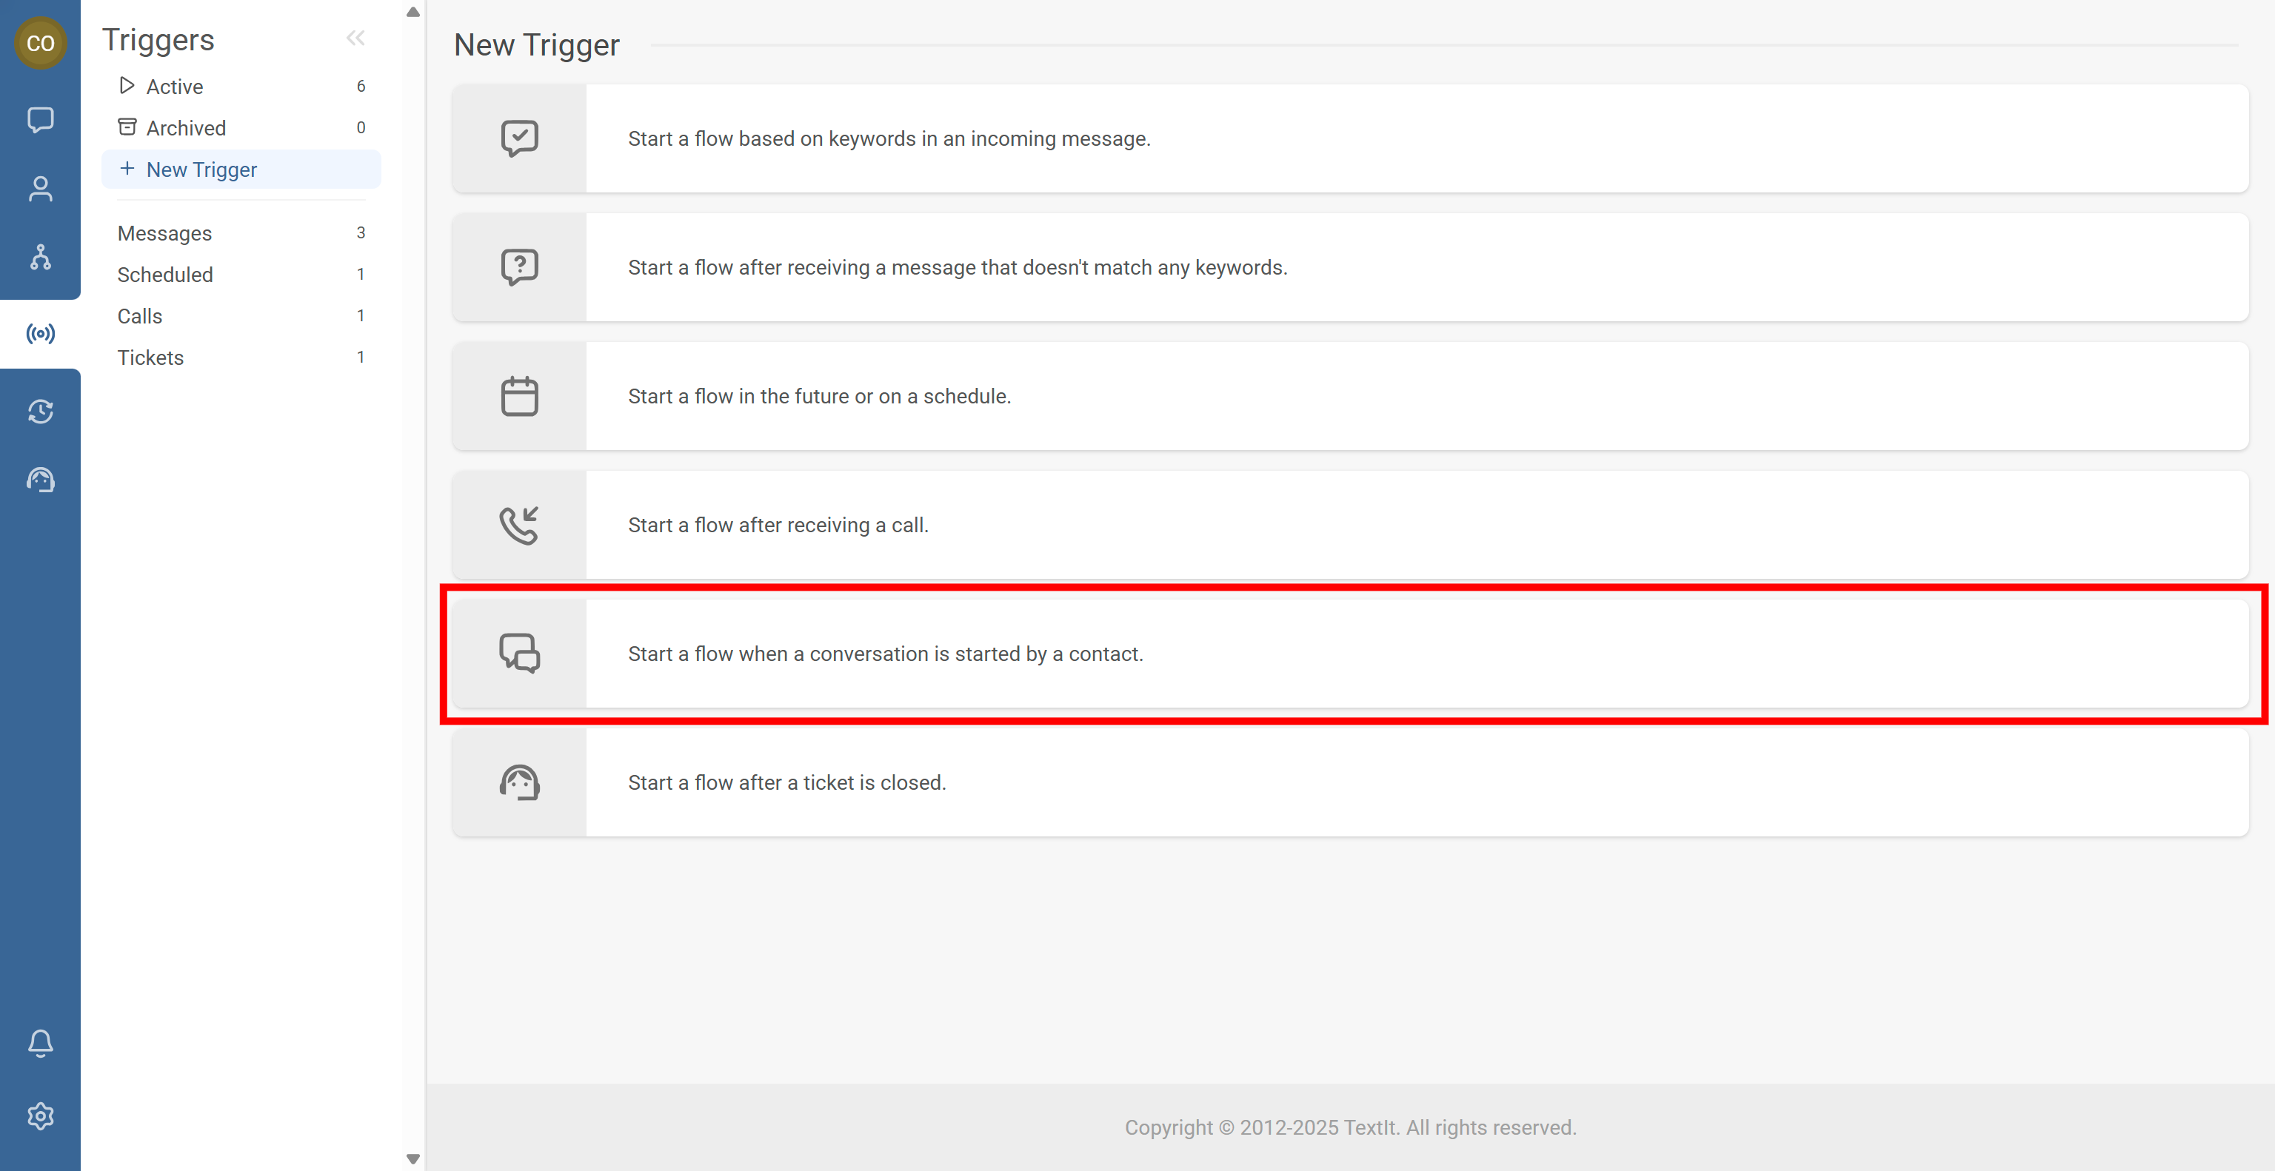Click the CO workspace avatar
This screenshot has width=2275, height=1171.
click(x=40, y=42)
